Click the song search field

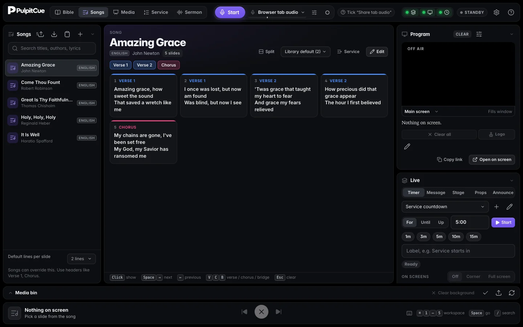(52, 48)
